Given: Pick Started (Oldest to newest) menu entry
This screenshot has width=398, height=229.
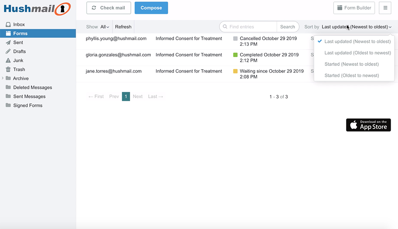Looking at the screenshot, I should coord(351,75).
